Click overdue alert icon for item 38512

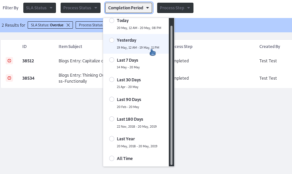tap(9, 61)
